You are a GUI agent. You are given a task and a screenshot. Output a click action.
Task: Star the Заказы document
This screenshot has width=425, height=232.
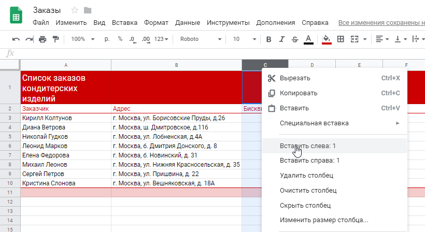(75, 10)
